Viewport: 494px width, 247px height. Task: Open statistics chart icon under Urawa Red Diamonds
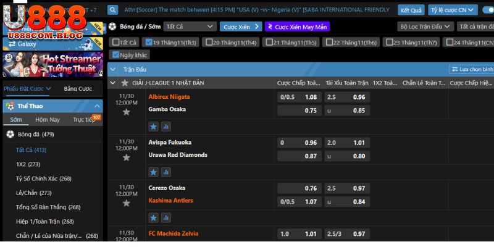pos(166,172)
